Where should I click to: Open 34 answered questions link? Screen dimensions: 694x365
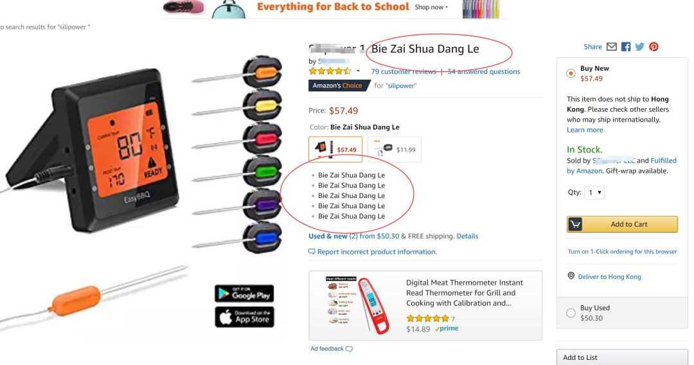point(484,71)
